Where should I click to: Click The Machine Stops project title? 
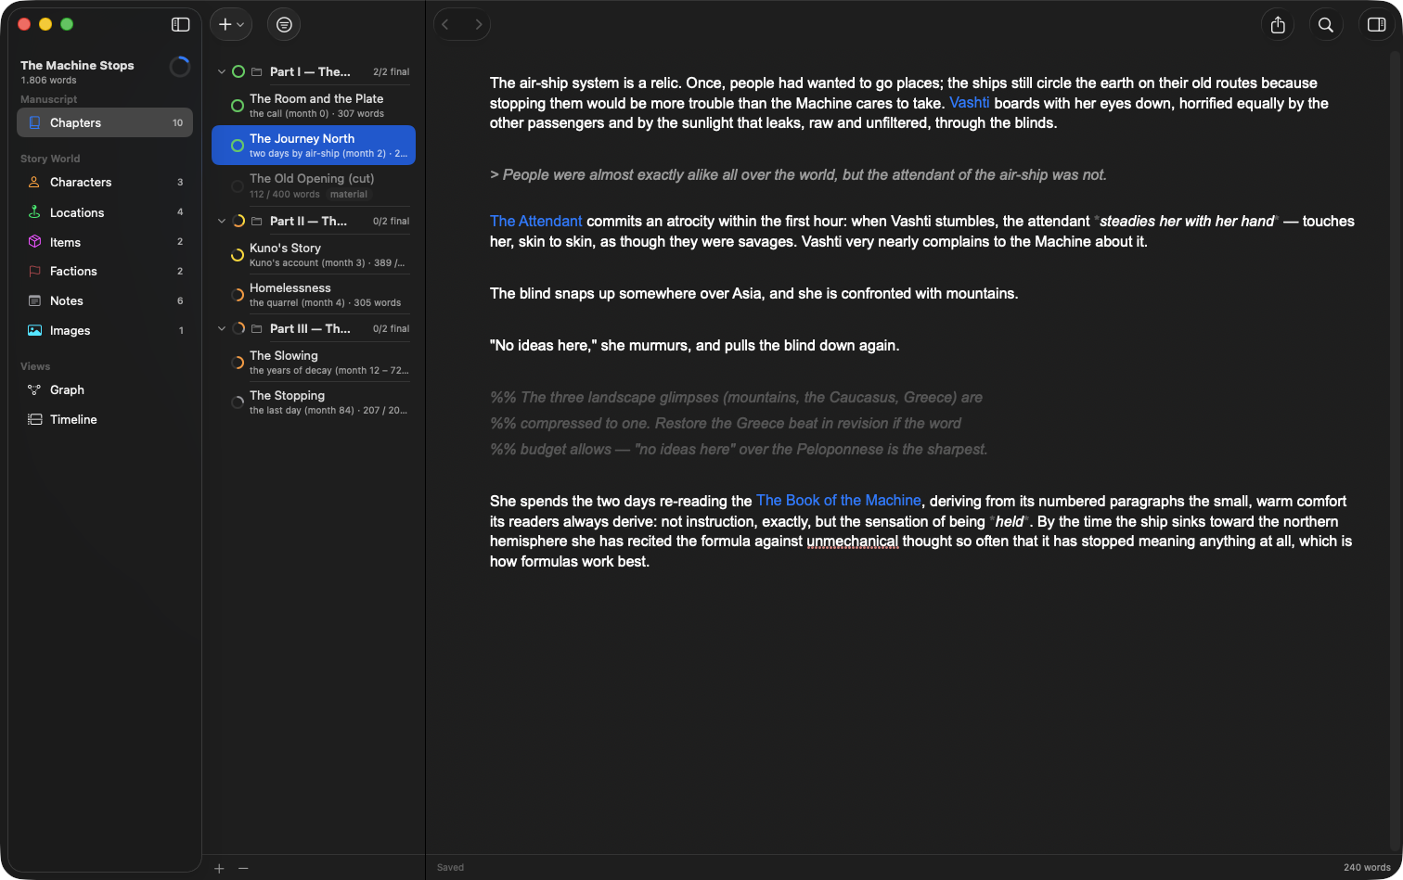coord(77,65)
